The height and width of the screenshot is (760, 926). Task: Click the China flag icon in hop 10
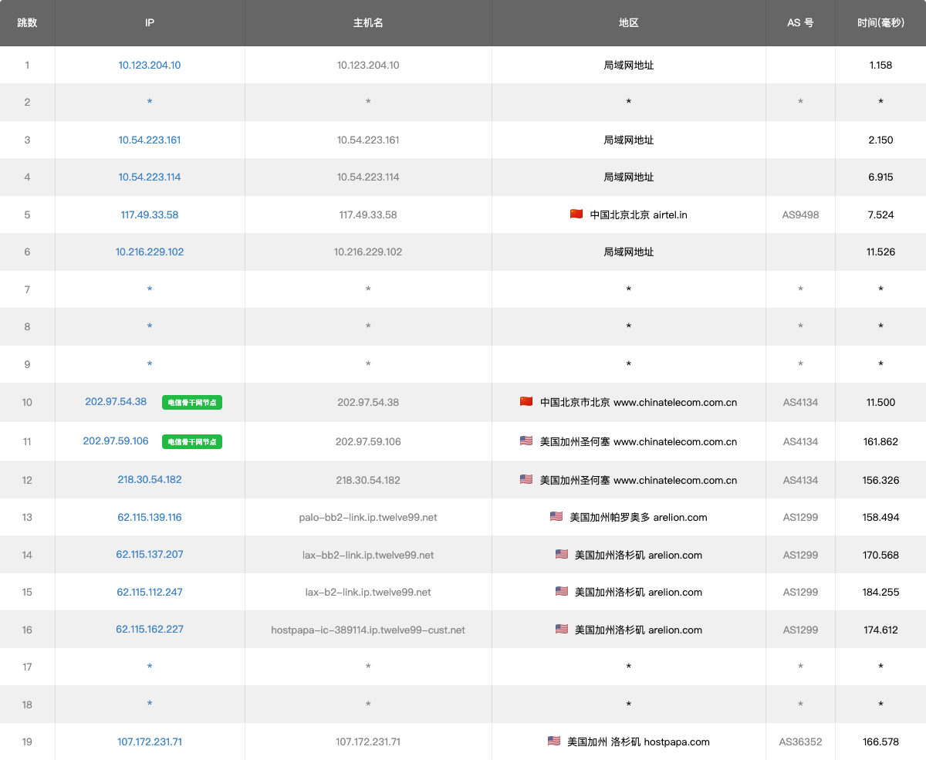[x=526, y=401]
